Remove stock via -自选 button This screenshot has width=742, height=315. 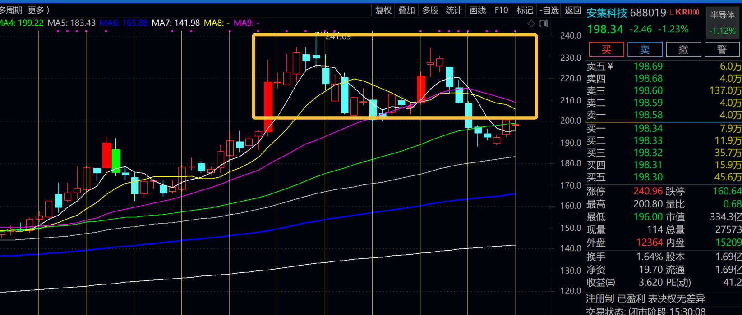(549, 10)
